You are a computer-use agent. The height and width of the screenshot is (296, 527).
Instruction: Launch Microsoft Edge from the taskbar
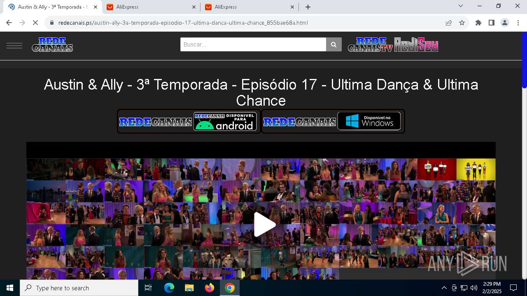(x=169, y=288)
